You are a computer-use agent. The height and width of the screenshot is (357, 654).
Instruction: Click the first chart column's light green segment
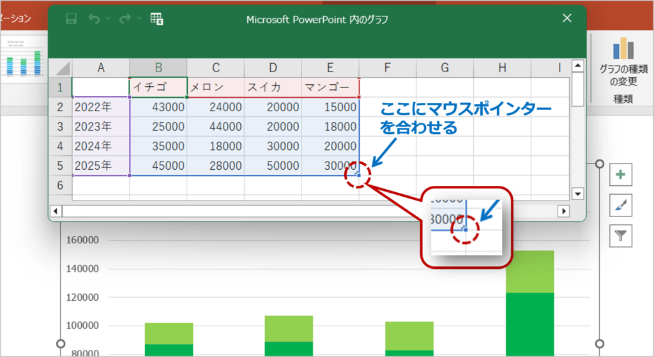point(169,333)
